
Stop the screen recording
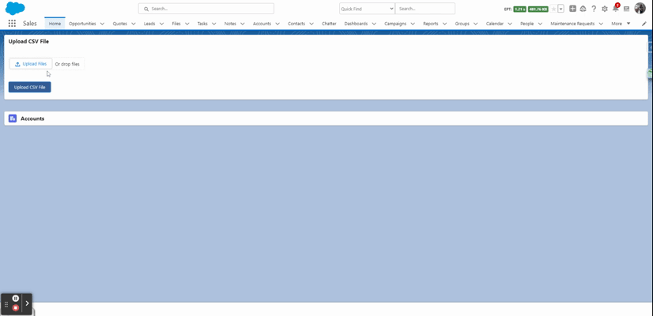click(x=15, y=307)
